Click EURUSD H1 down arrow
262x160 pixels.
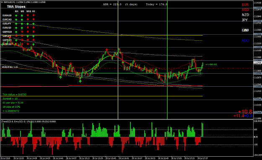34,28
